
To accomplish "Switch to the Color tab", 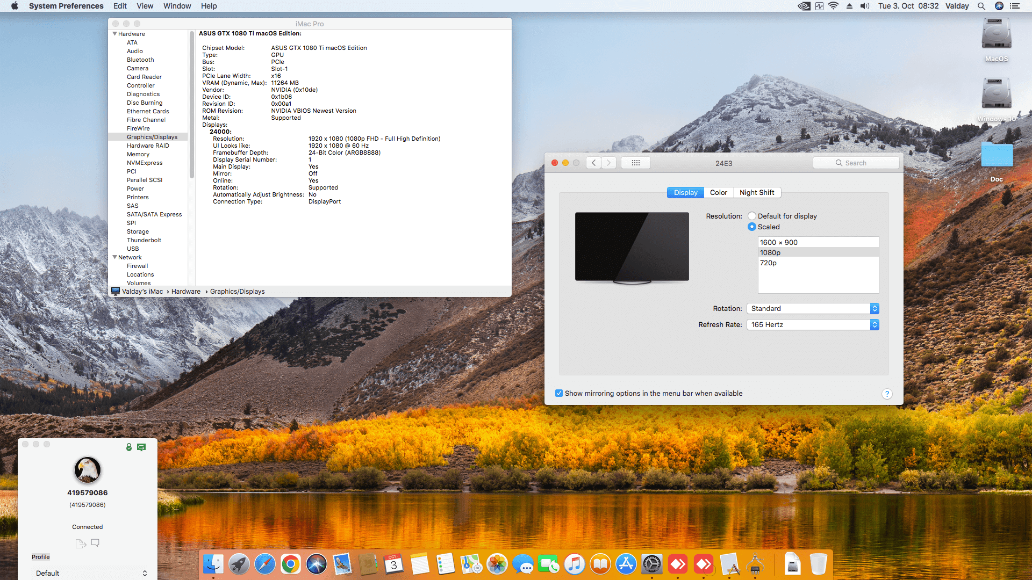I will click(x=719, y=192).
